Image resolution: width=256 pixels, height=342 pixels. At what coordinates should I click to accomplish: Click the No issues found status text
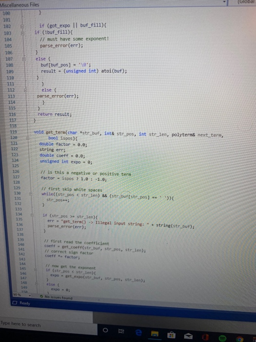59,297
